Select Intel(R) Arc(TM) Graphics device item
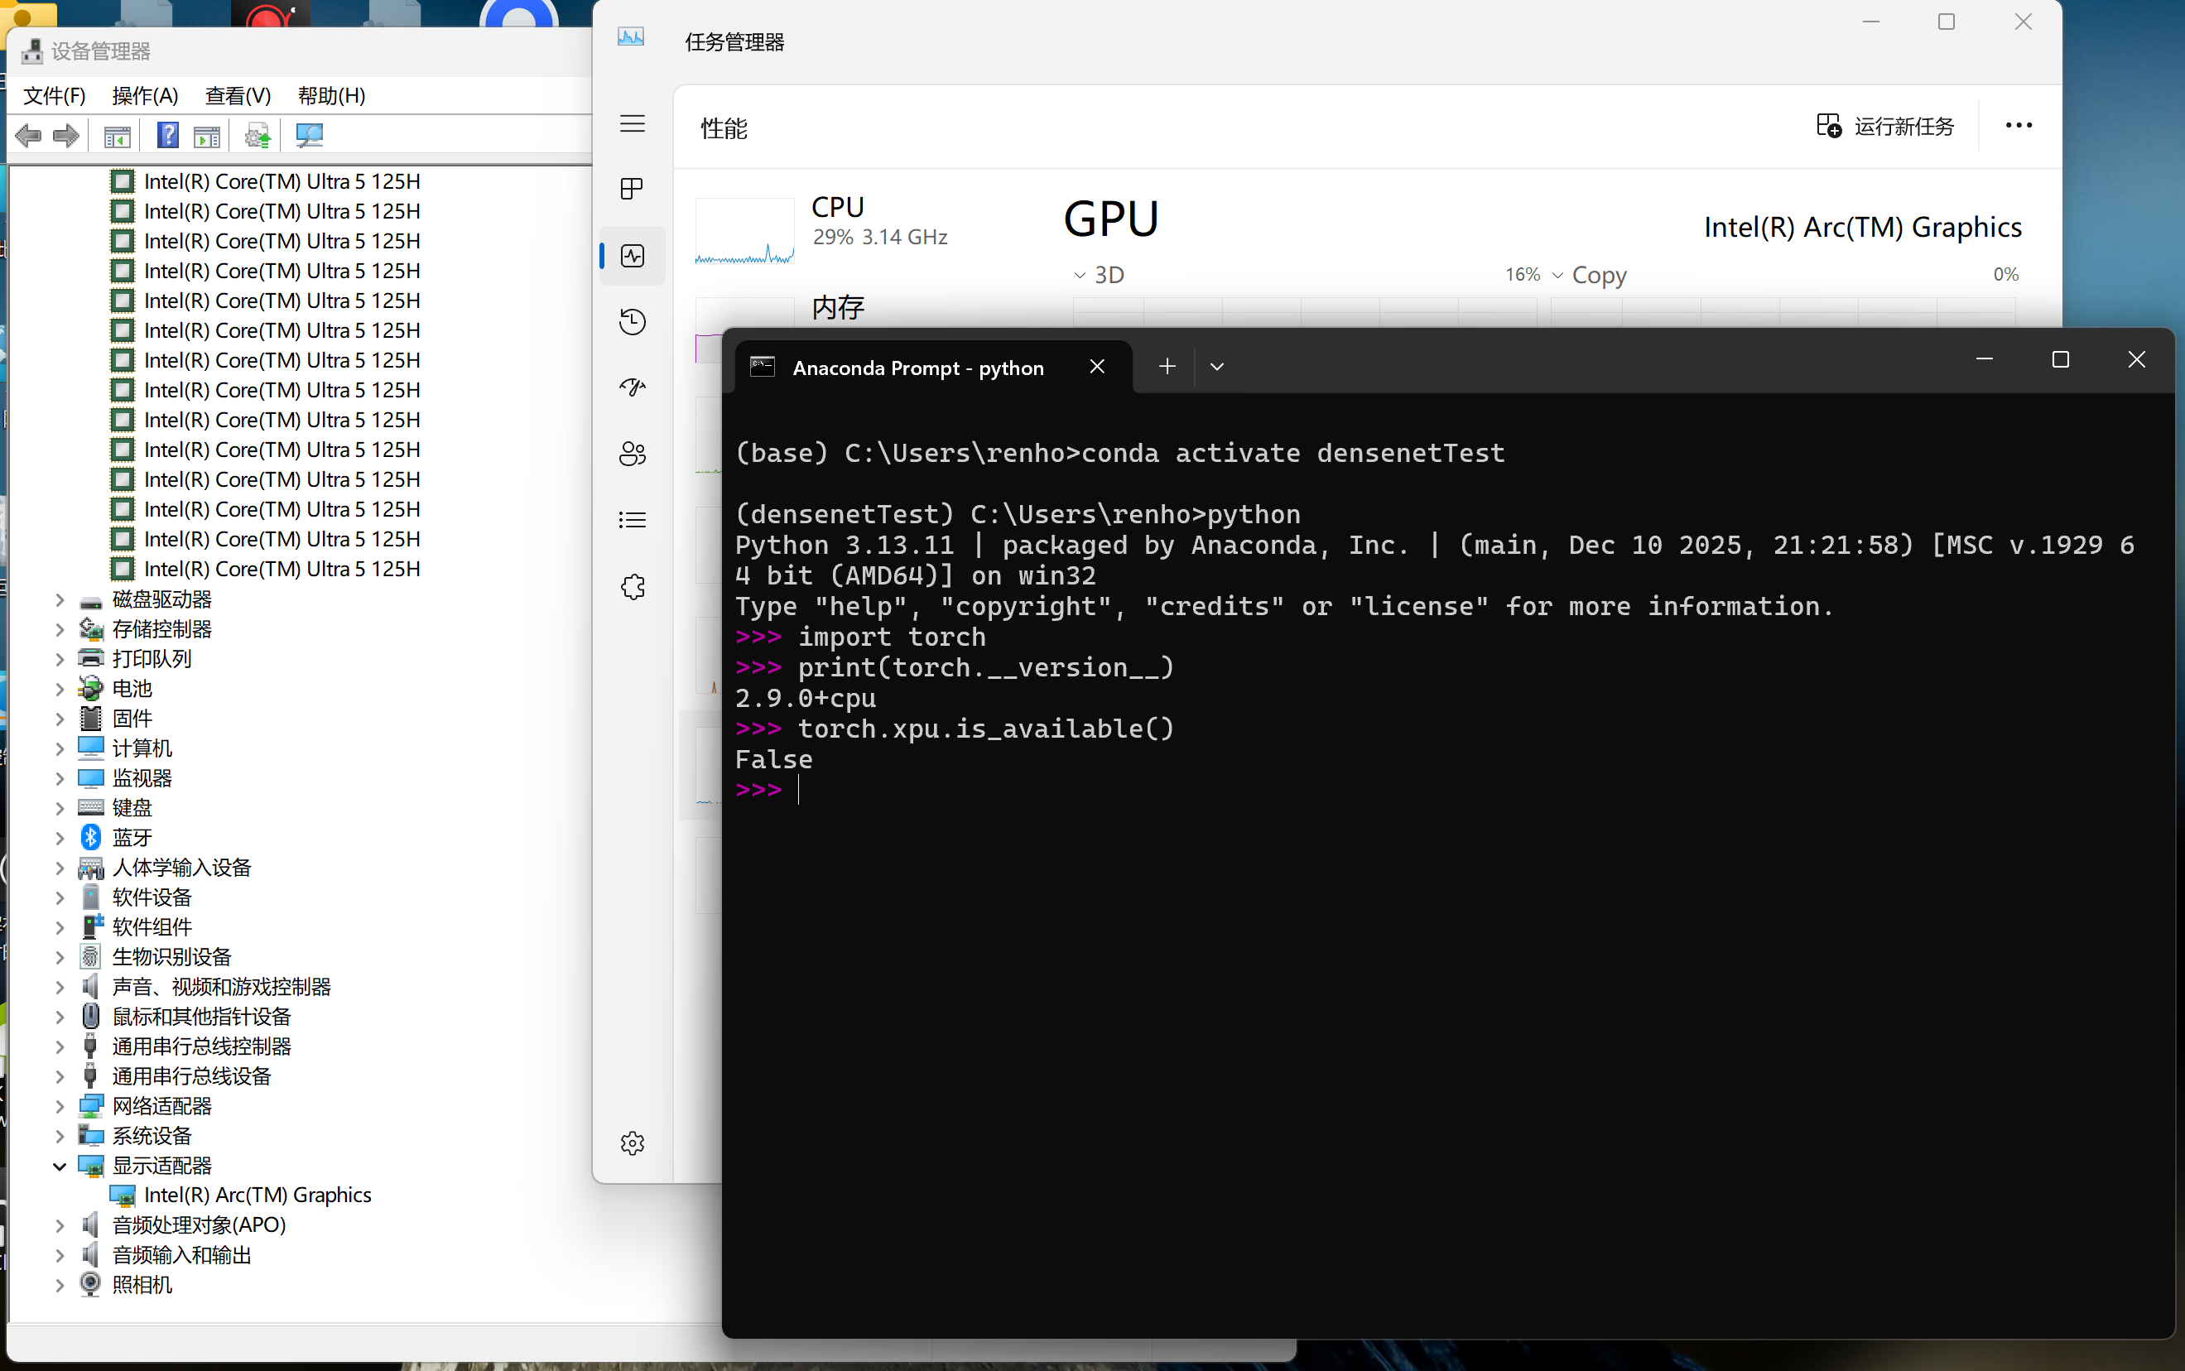Screen dimensions: 2185x1371 coord(257,1195)
